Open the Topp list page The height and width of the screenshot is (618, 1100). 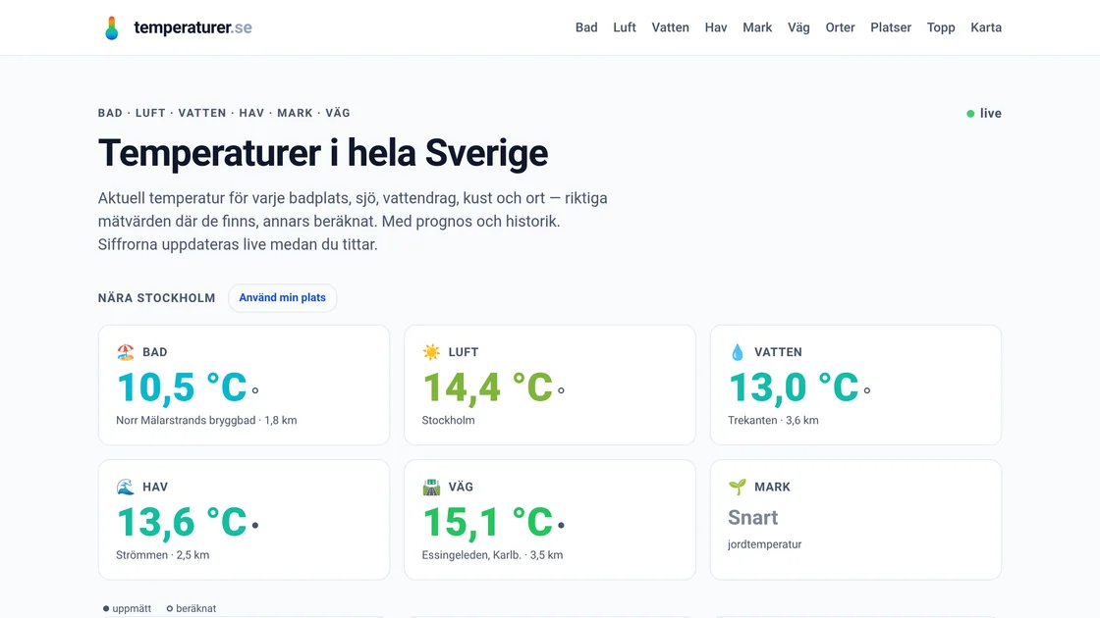(941, 27)
